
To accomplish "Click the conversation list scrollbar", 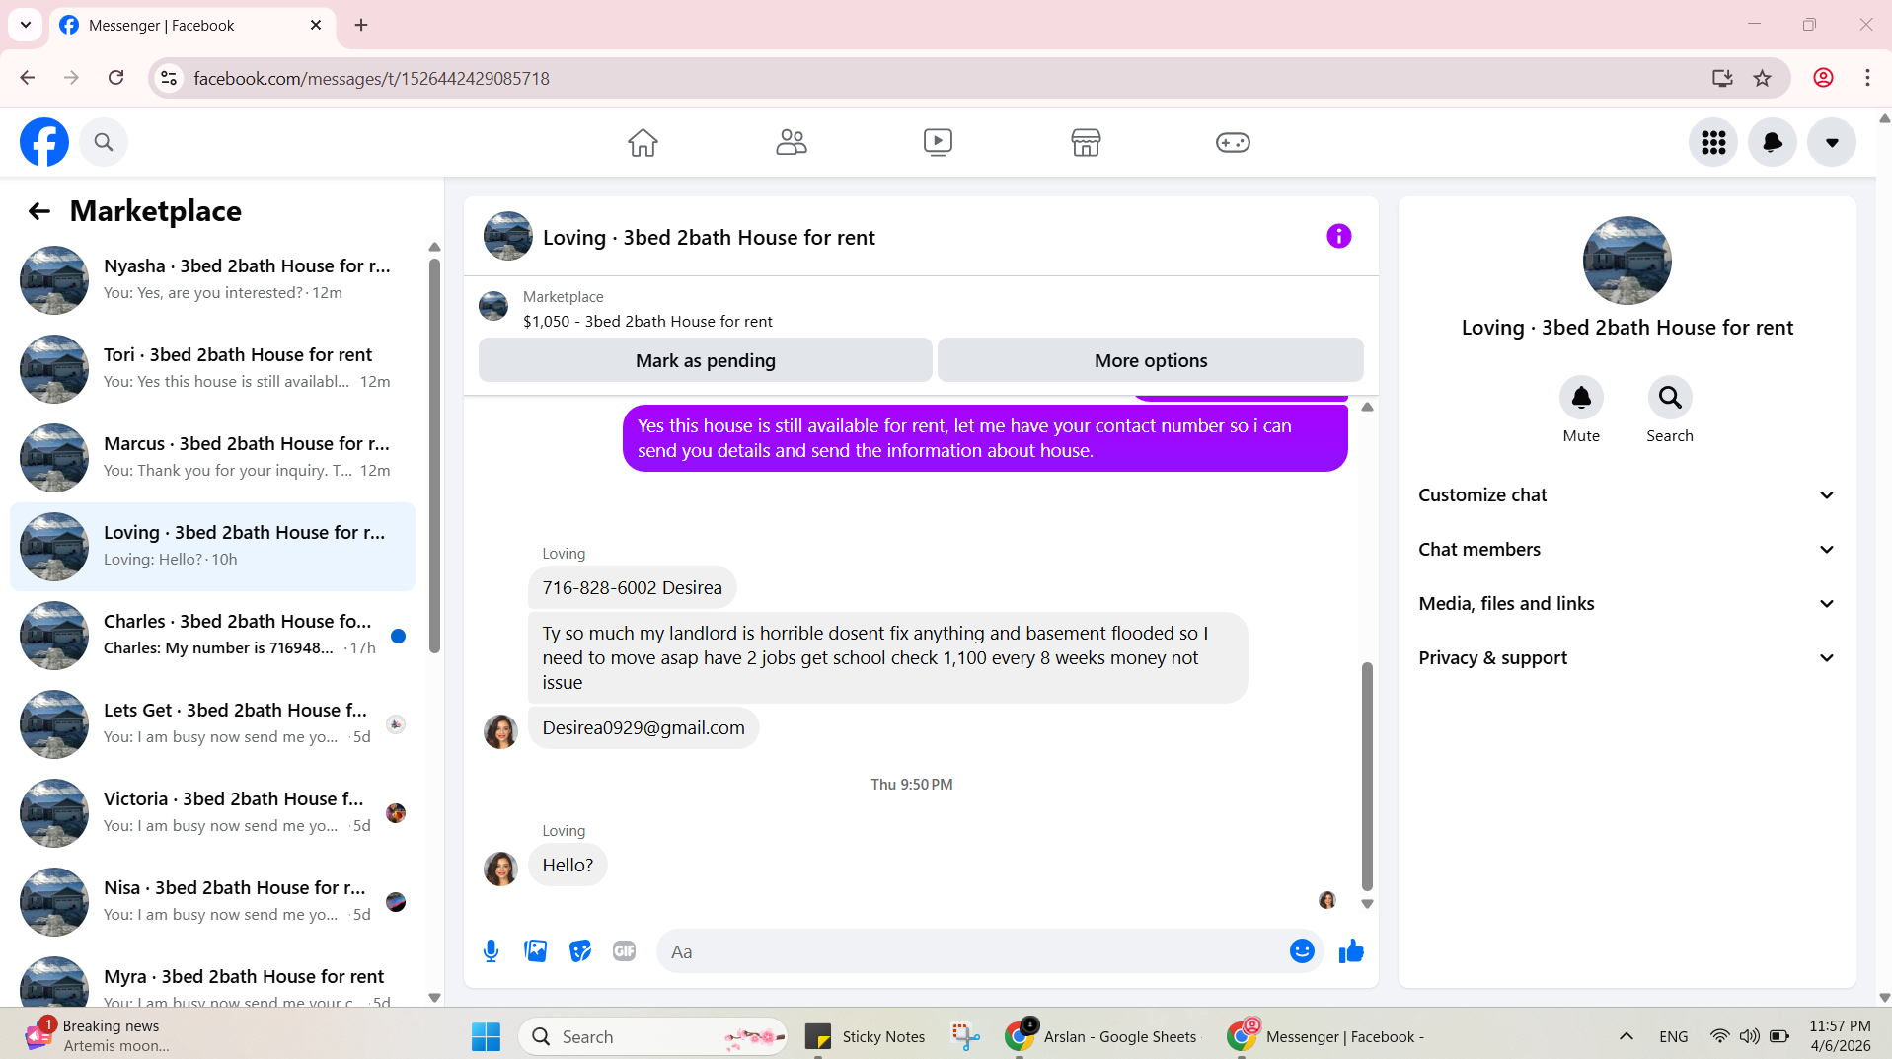I will 434,456.
